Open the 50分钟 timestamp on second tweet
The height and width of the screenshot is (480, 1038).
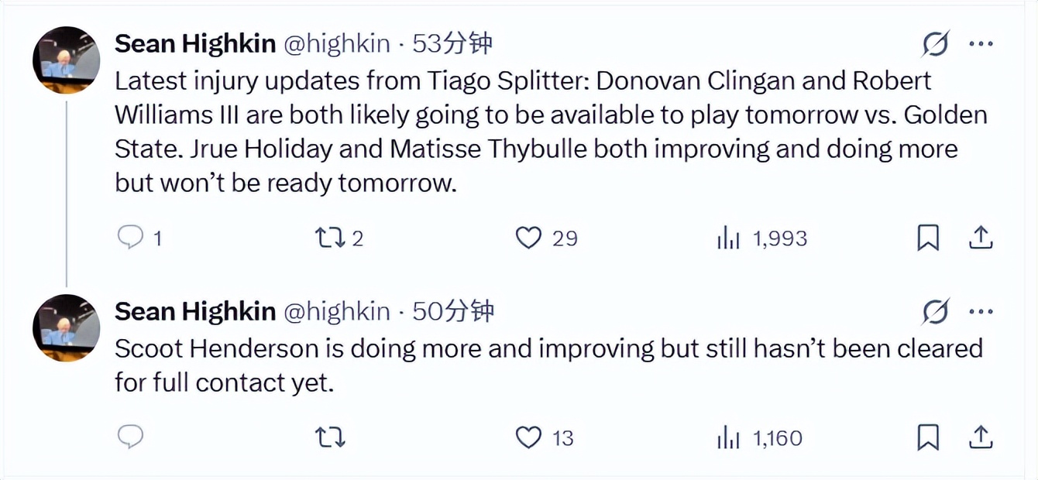tap(453, 311)
